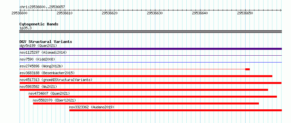Select the nsv5983582 (Wu2021) red bar
The width and height of the screenshot is (291, 123).
(144, 90)
